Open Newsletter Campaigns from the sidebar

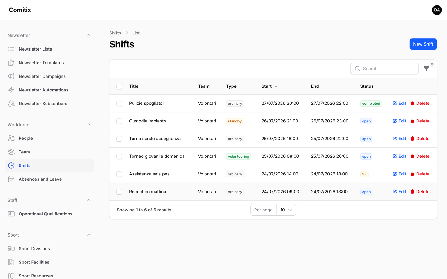click(50, 76)
